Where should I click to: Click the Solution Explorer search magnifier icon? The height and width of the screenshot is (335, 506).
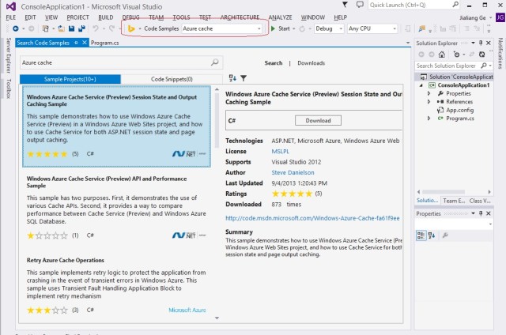coord(483,66)
